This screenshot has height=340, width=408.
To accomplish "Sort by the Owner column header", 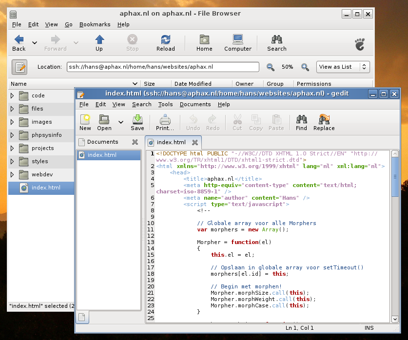I will (248, 84).
